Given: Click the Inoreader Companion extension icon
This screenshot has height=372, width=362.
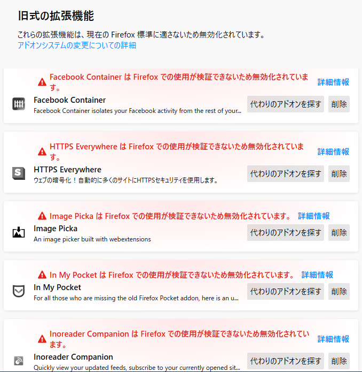Looking at the screenshot, I should click(19, 361).
